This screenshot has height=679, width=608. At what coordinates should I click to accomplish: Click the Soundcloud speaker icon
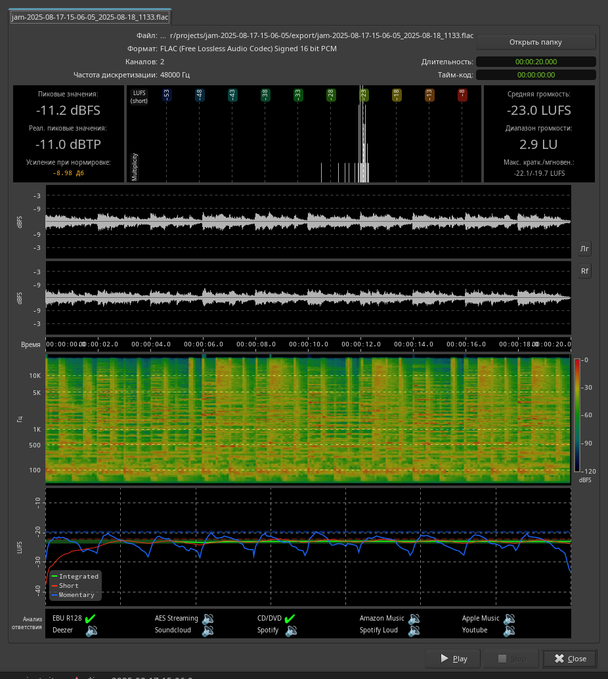pos(208,630)
